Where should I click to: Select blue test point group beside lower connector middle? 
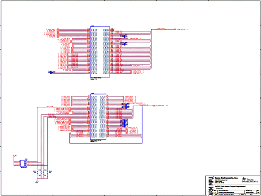(x=124, y=123)
